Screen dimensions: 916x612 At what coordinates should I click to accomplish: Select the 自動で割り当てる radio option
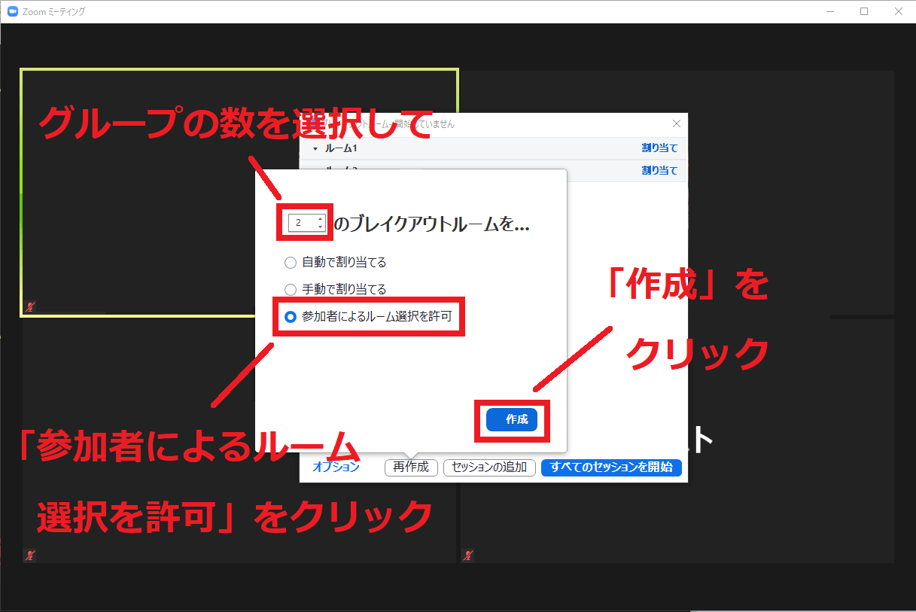click(x=291, y=263)
